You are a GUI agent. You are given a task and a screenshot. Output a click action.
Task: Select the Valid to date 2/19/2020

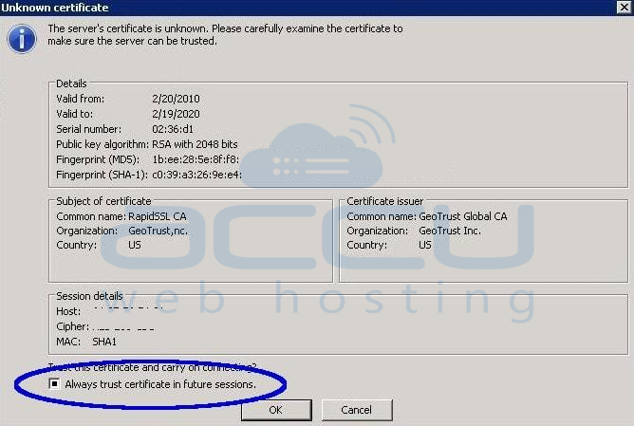[176, 114]
